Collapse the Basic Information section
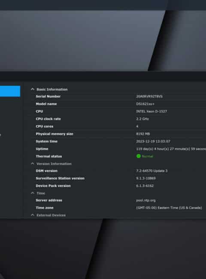Screen dimensions: 206x279 [33, 89]
